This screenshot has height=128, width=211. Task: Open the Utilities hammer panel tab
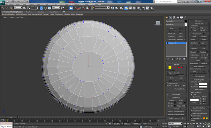point(185,17)
